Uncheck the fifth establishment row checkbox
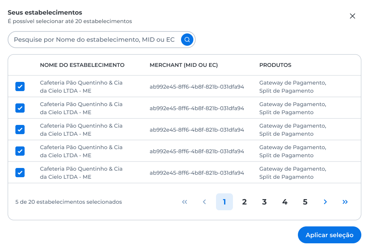369x251 pixels. pos(20,173)
